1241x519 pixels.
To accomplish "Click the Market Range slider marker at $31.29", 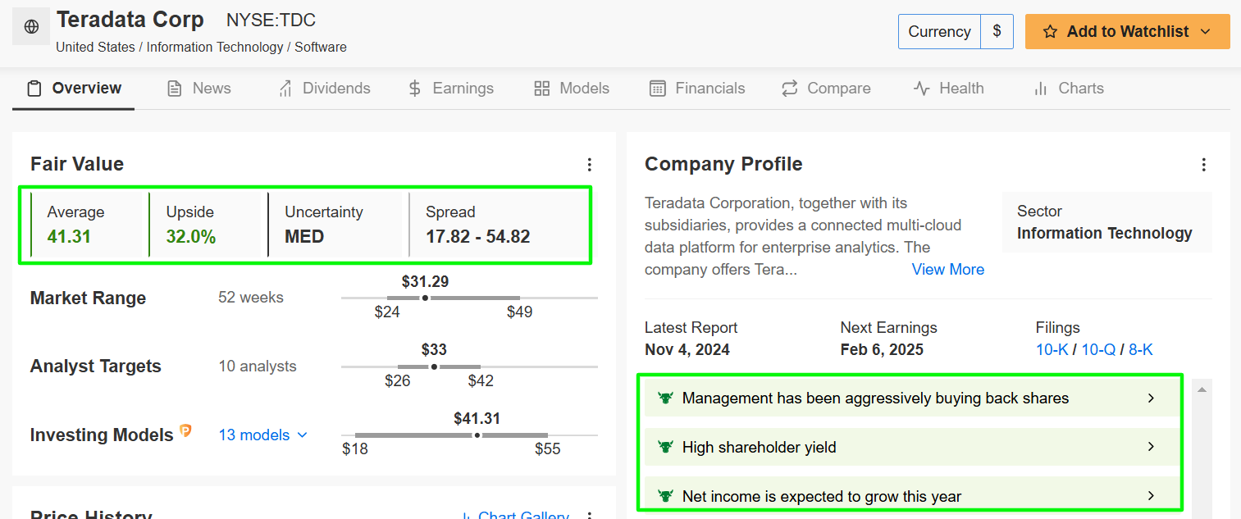I will (x=425, y=298).
